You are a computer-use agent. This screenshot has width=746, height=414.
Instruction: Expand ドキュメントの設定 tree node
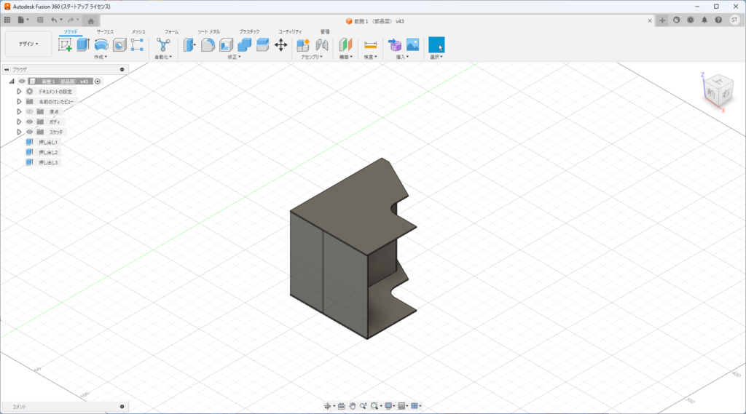pyautogui.click(x=19, y=91)
